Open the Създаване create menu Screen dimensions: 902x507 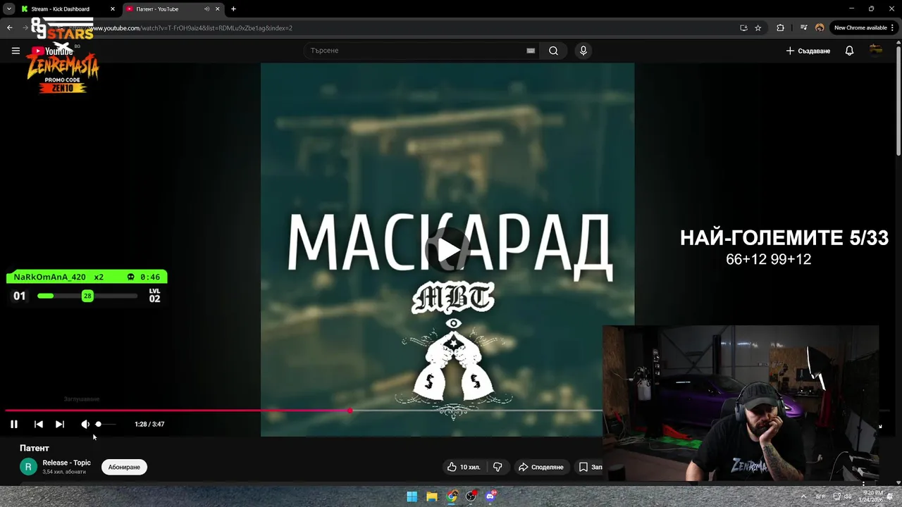click(808, 51)
